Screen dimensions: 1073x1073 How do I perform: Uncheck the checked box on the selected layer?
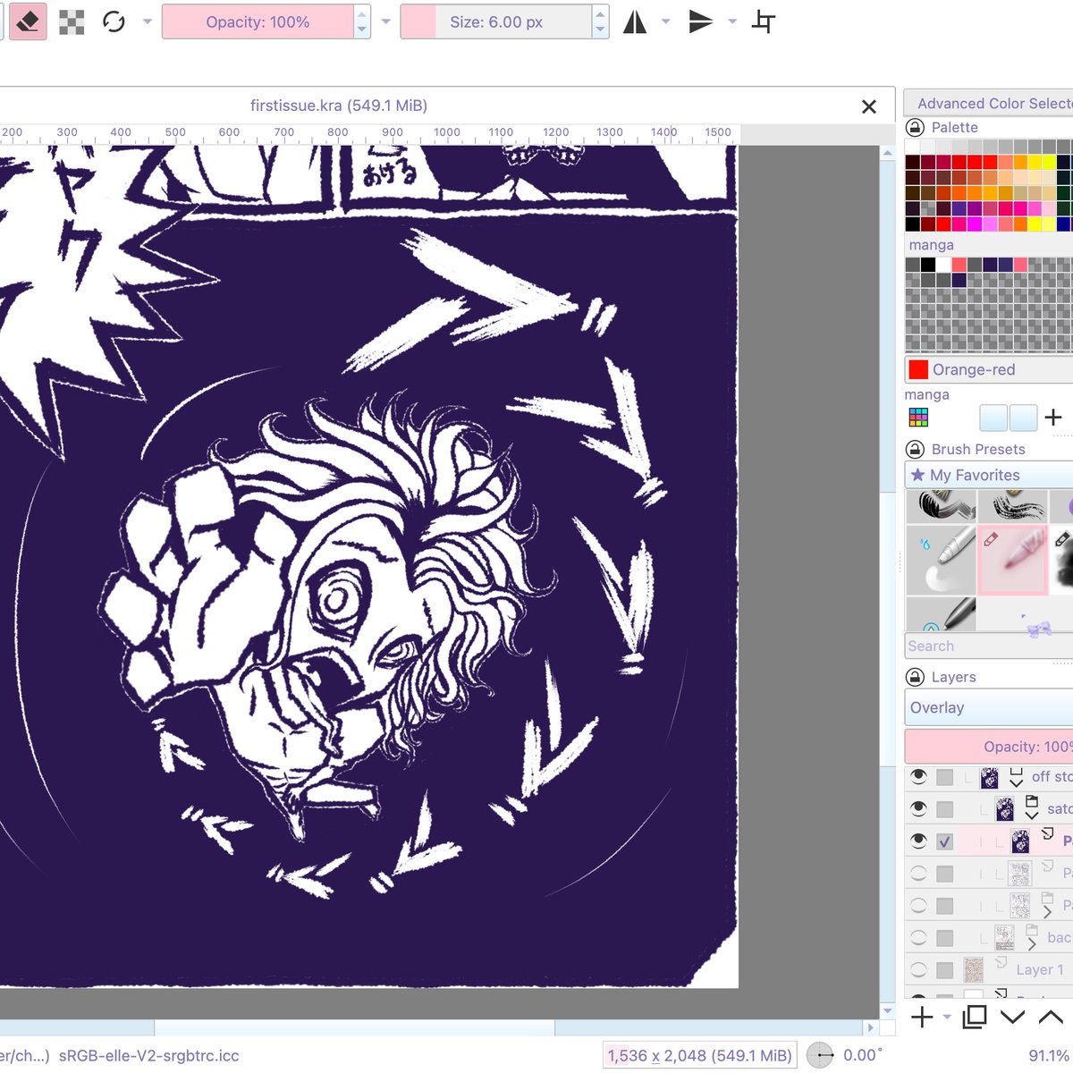[944, 841]
